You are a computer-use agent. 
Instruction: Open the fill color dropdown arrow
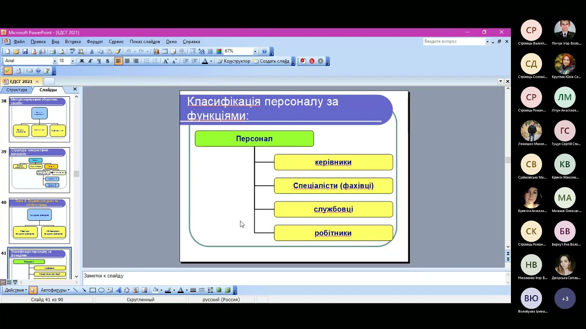[161, 290]
